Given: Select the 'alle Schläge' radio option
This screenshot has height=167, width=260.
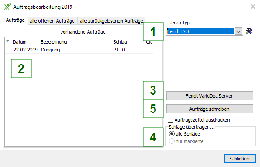Looking at the screenshot, I should [172, 133].
